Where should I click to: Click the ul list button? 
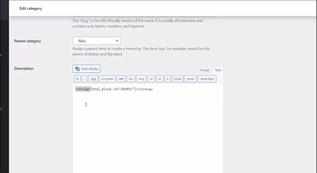point(151,79)
